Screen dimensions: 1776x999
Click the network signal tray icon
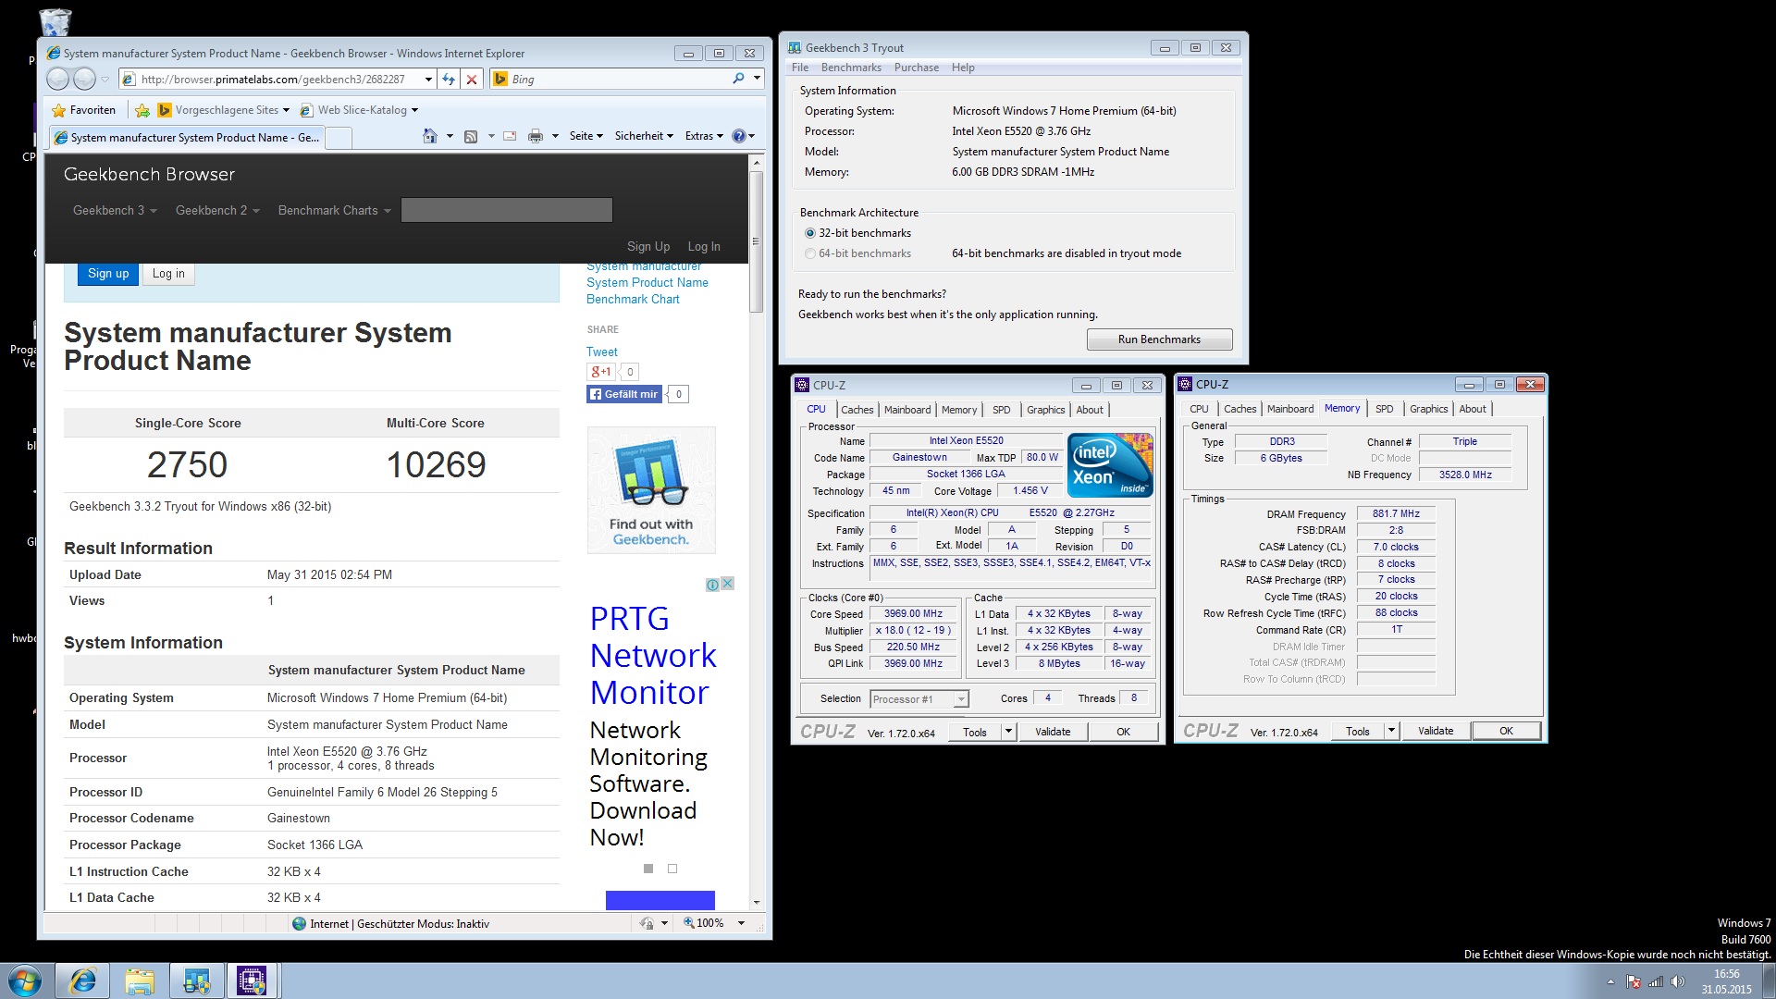pyautogui.click(x=1656, y=981)
